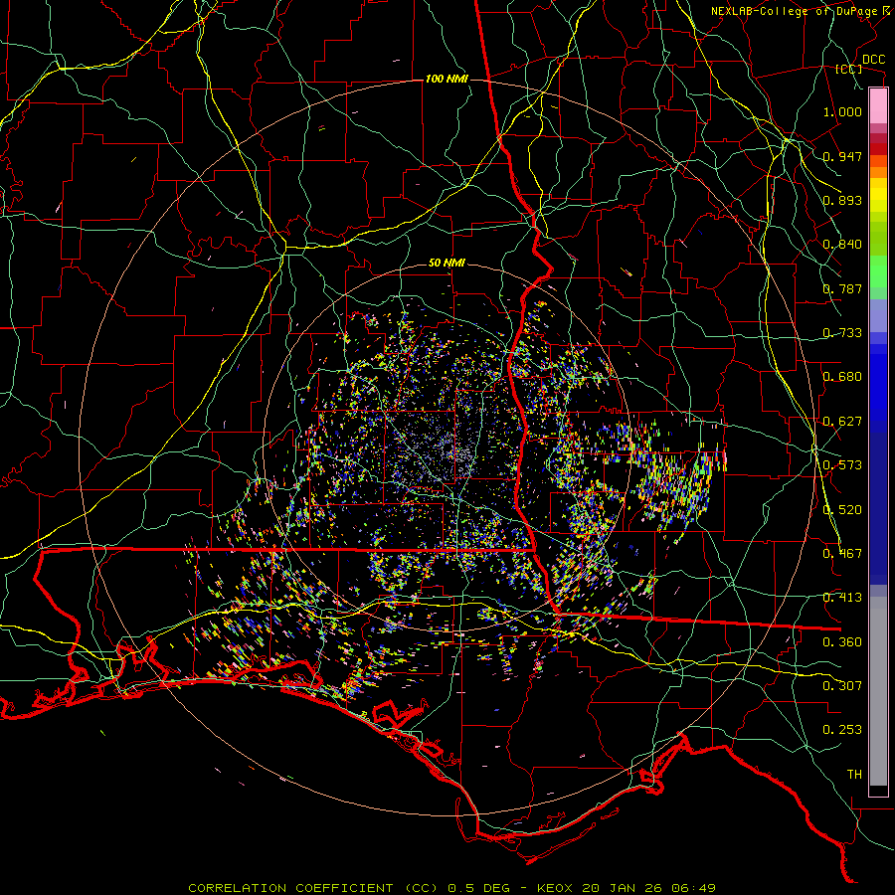Click the pink band atop the color bar

point(878,106)
